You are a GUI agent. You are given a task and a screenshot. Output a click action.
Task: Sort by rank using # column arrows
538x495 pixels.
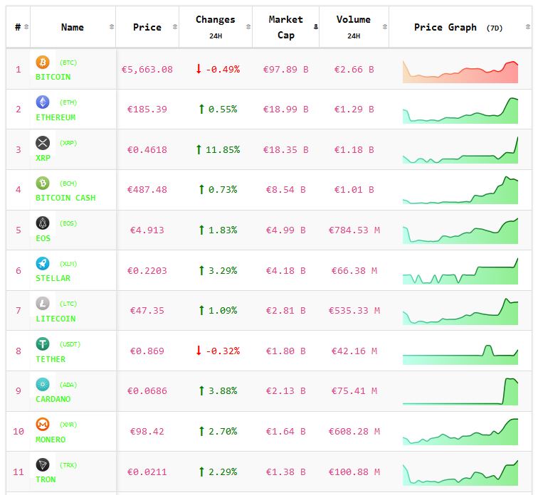click(x=26, y=27)
